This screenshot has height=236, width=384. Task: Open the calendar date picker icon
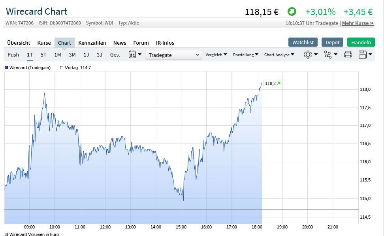pyautogui.click(x=132, y=55)
